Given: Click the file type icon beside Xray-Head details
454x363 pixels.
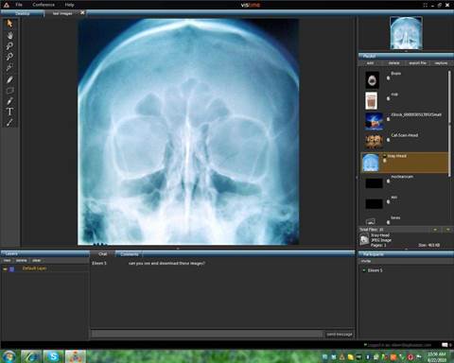Looking at the screenshot, I should 364,240.
